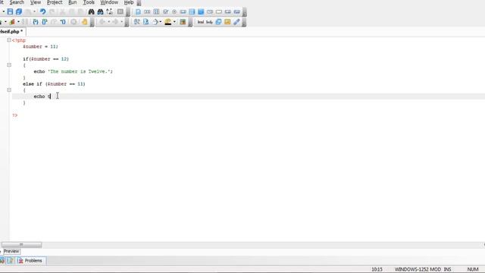Click the grayed-out Redo arrow icon
This screenshot has height=273, width=485.
[x=52, y=12]
